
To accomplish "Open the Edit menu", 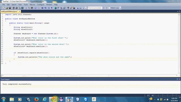I will [8, 5].
